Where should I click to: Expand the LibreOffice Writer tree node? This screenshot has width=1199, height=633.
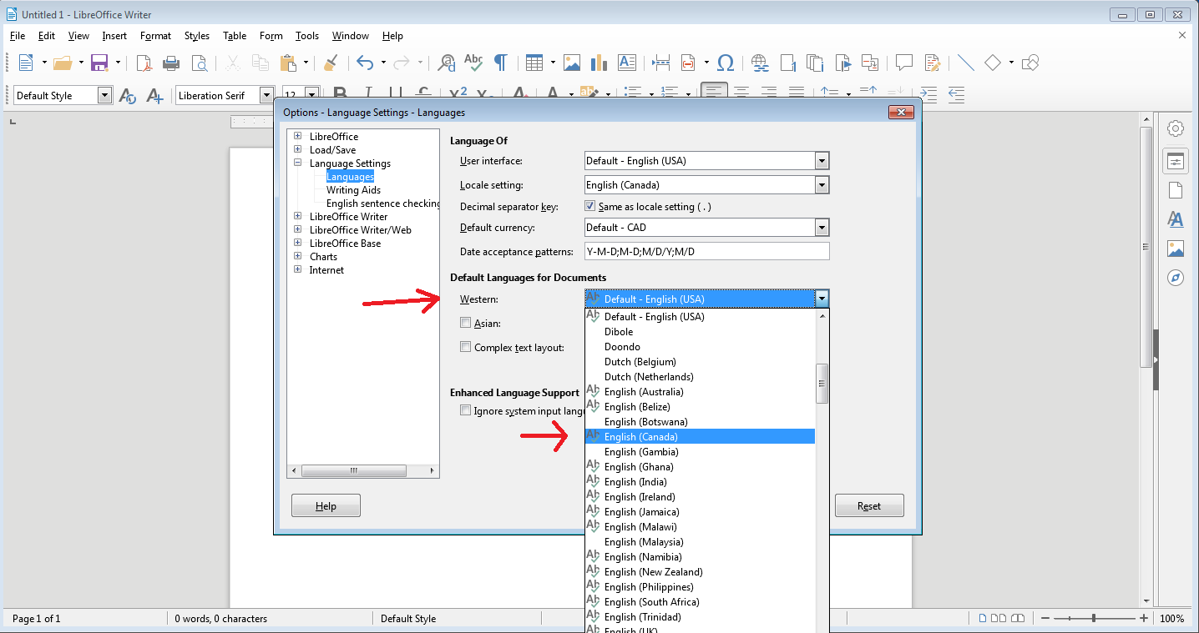298,216
